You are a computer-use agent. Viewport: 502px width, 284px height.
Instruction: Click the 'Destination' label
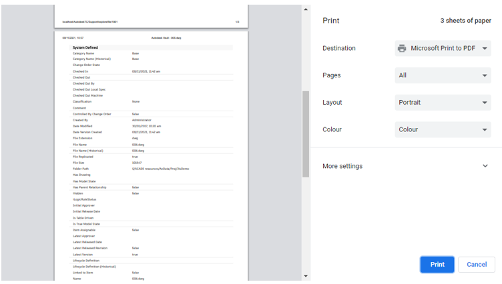tap(338, 48)
